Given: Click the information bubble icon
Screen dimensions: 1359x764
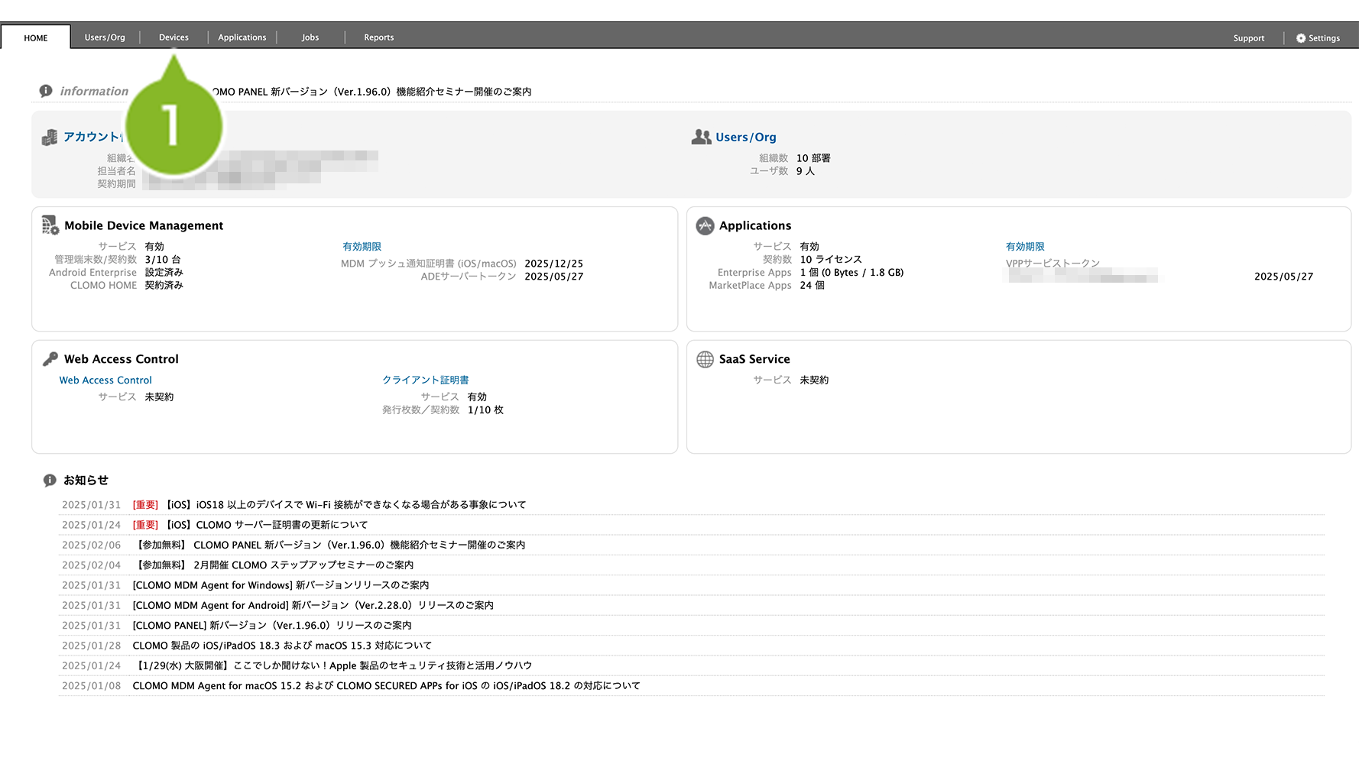Looking at the screenshot, I should pos(46,91).
